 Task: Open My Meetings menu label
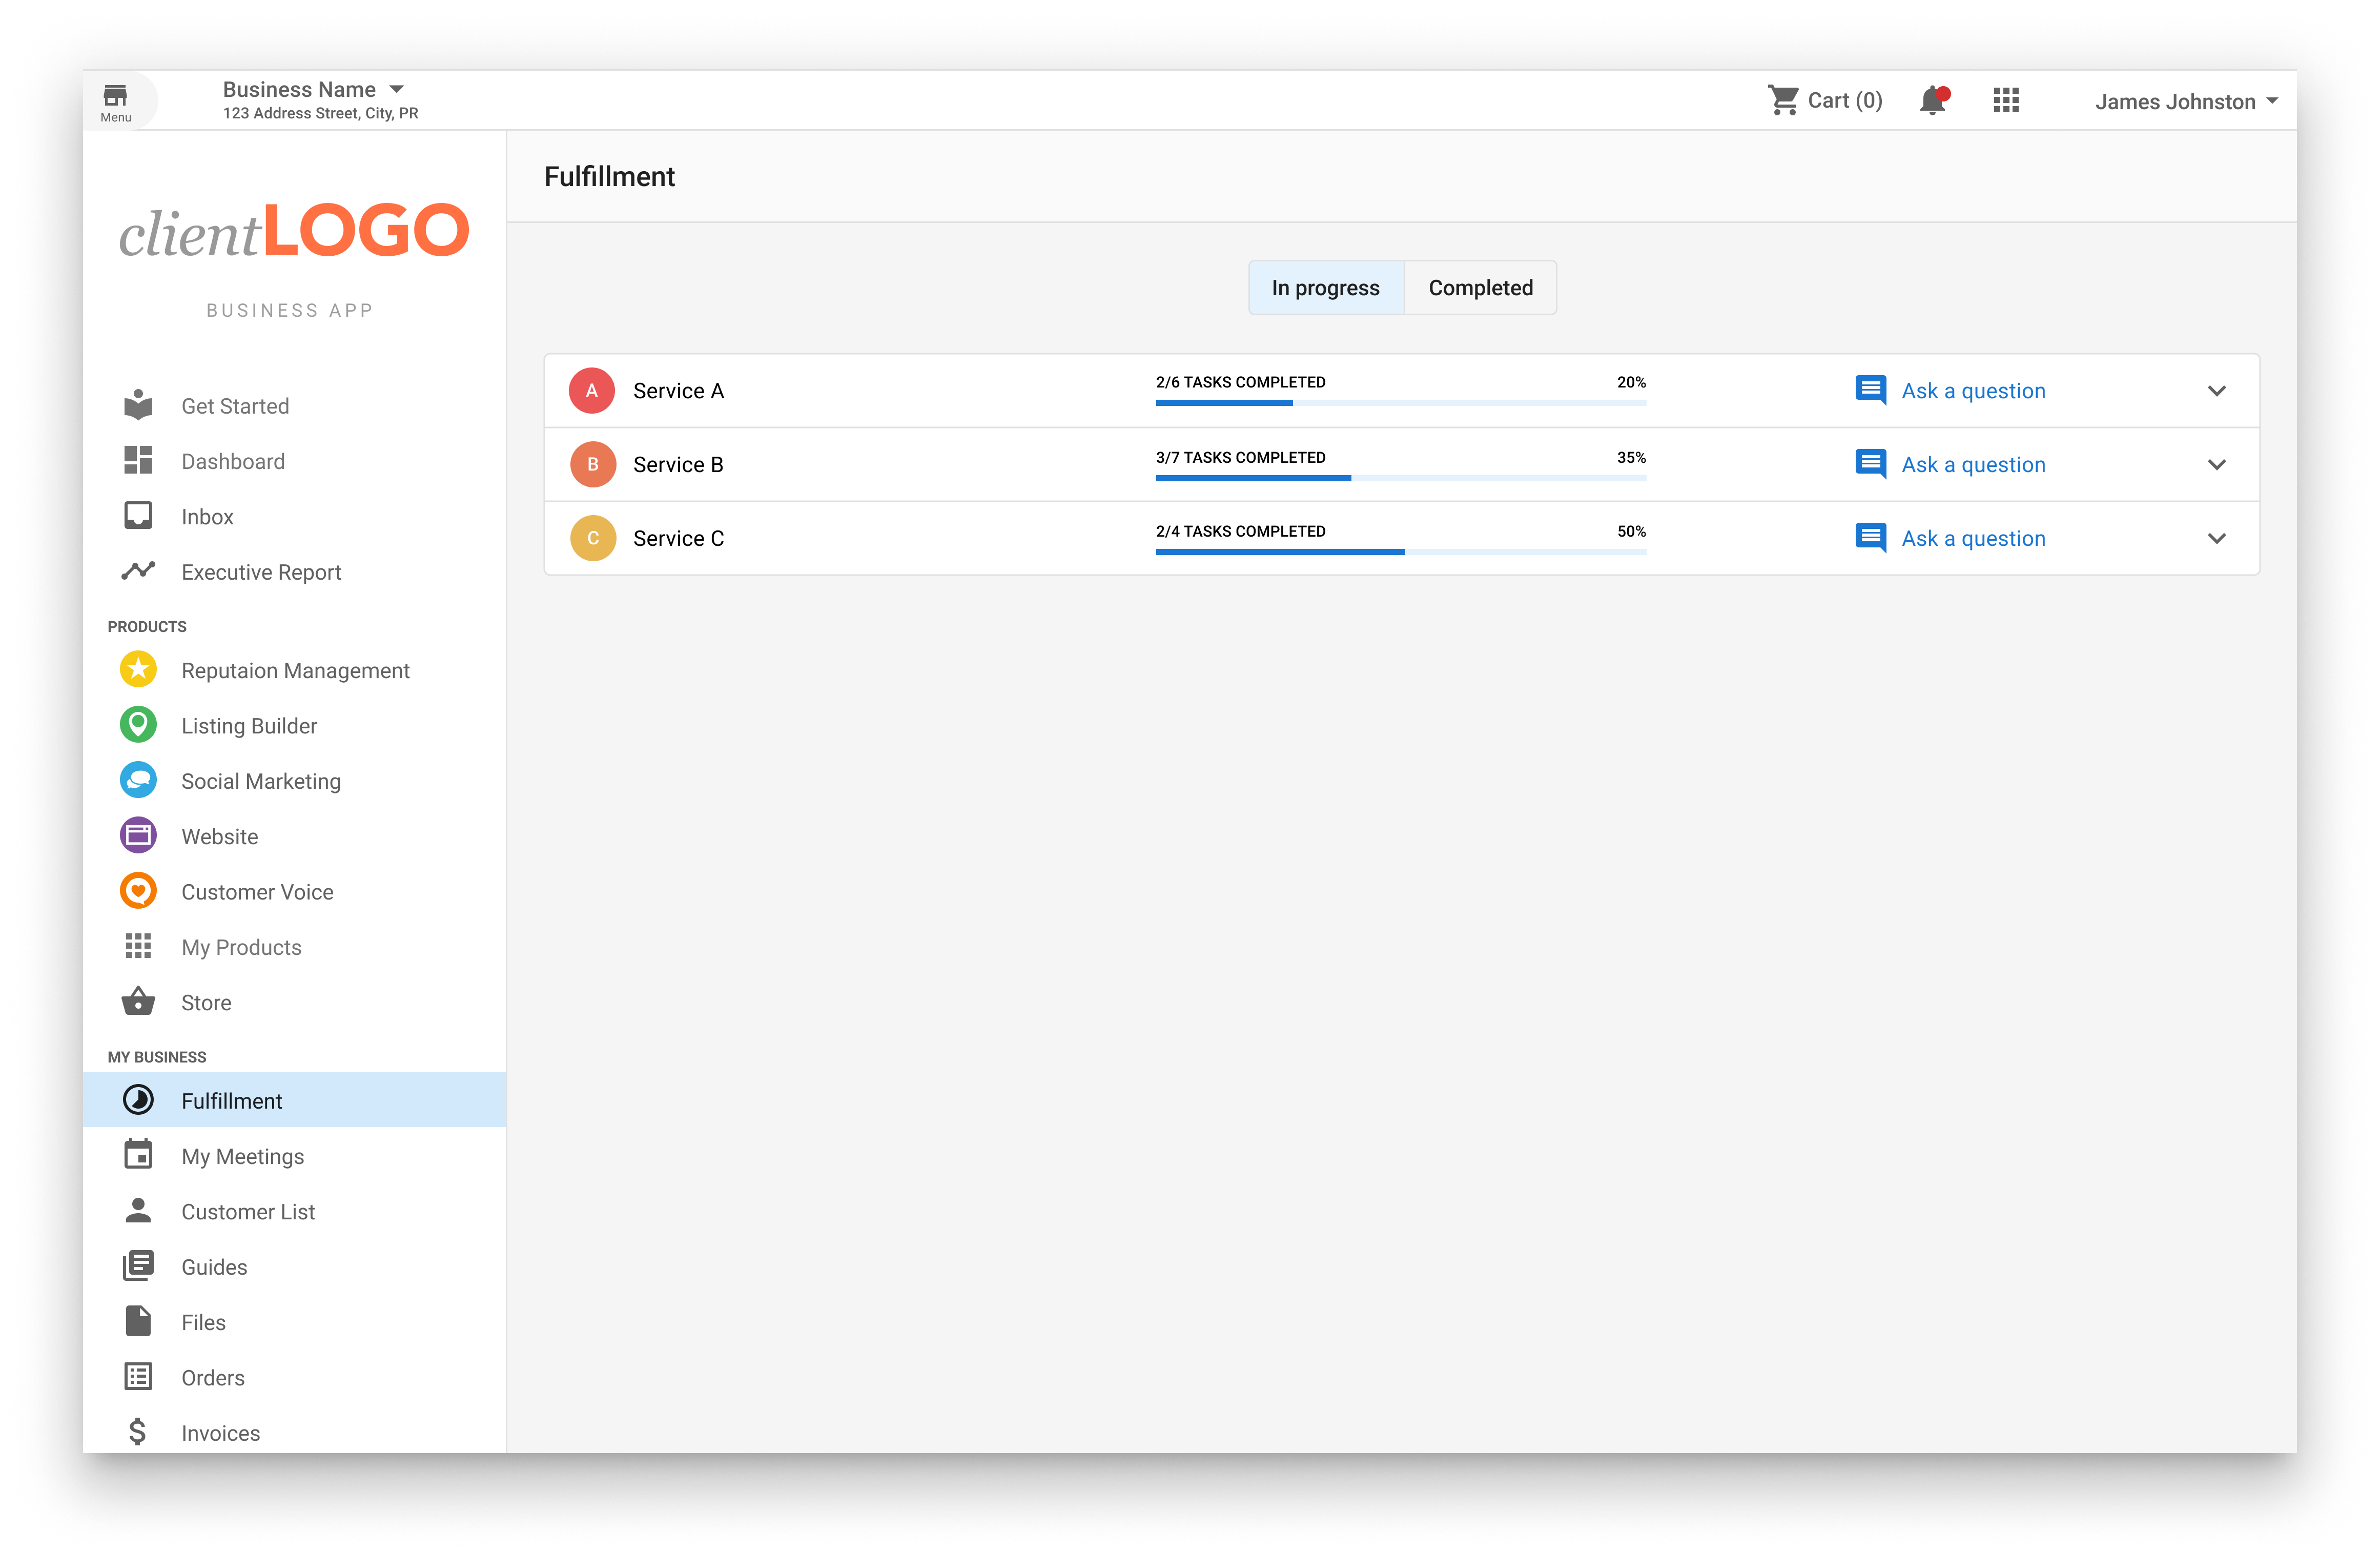pos(242,1156)
